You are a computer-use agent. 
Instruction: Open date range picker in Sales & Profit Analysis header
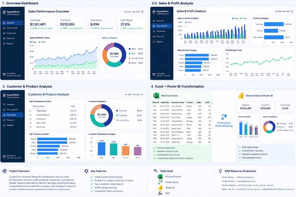pos(284,11)
